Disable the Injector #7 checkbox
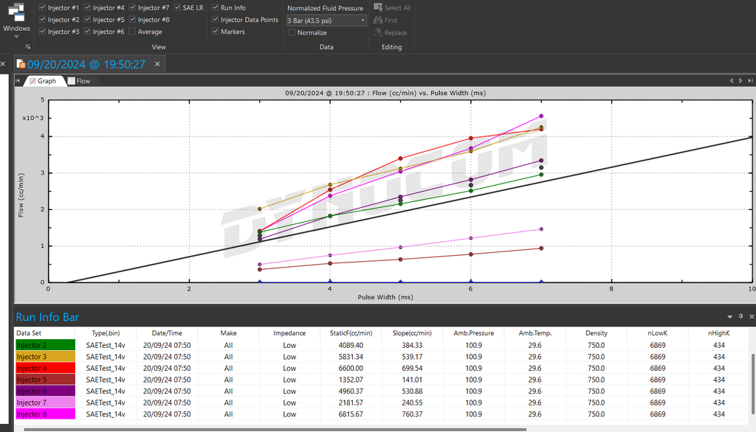756x432 pixels. [132, 7]
